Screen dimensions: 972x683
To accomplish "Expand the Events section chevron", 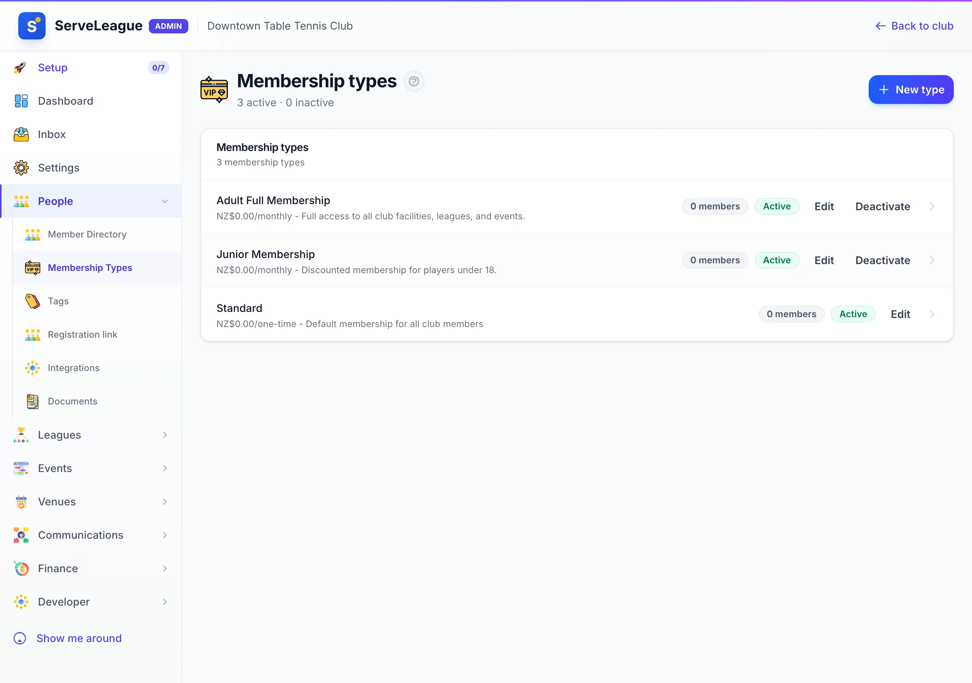I will [165, 469].
